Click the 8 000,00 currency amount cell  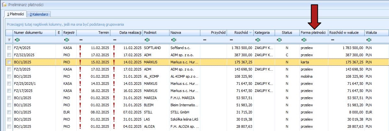(346, 112)
